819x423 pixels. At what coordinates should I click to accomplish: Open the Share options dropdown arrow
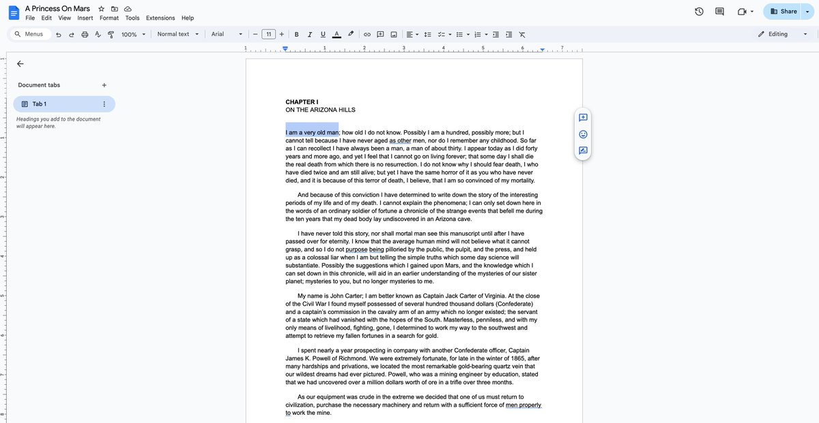click(808, 12)
